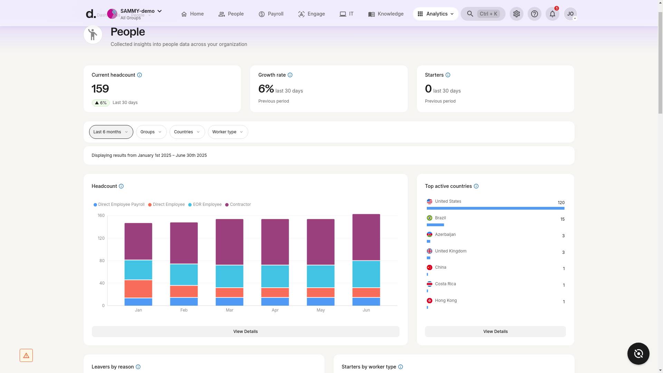Click the Knowledge book icon
This screenshot has height=373, width=663.
[x=372, y=14]
